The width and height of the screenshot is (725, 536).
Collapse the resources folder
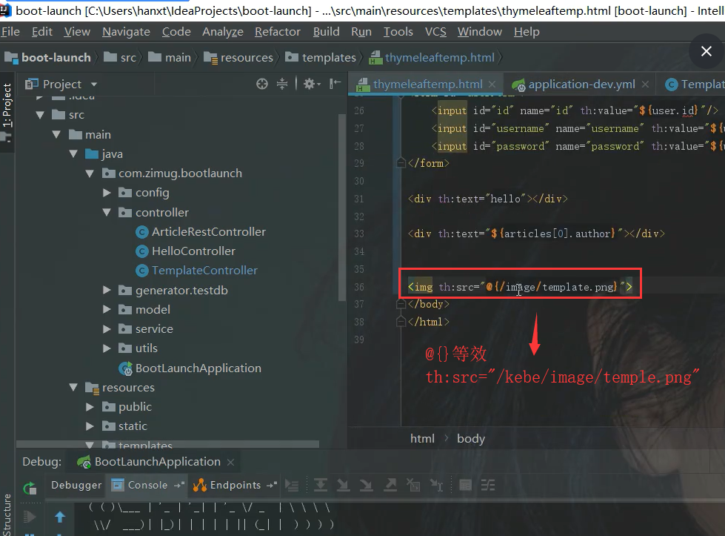point(73,388)
